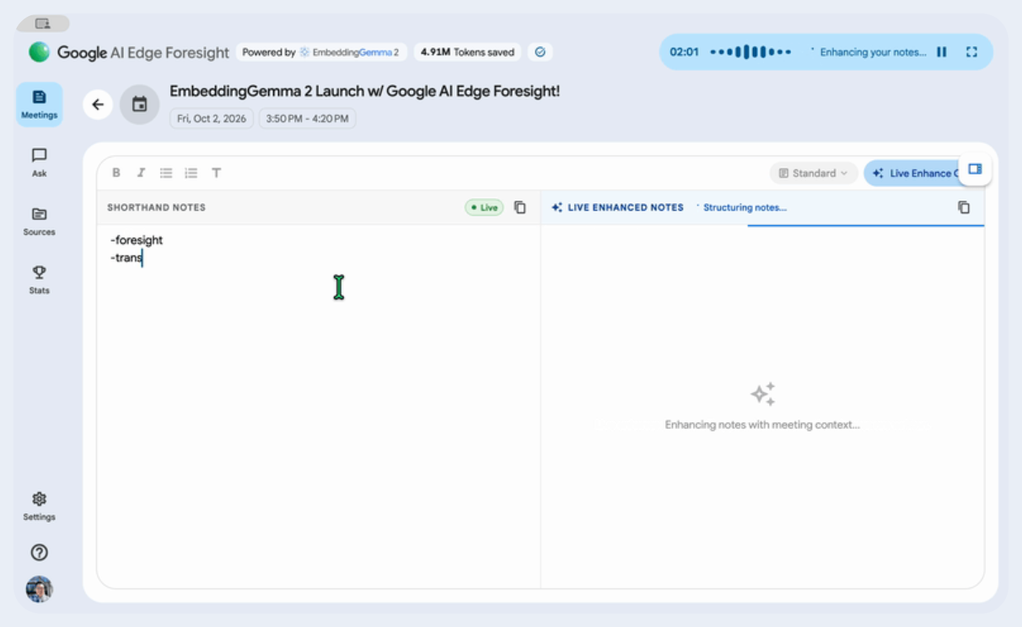Viewport: 1022px width, 627px height.
Task: Click the Powered by EmbeddingGemma 2 badge
Action: tap(321, 52)
